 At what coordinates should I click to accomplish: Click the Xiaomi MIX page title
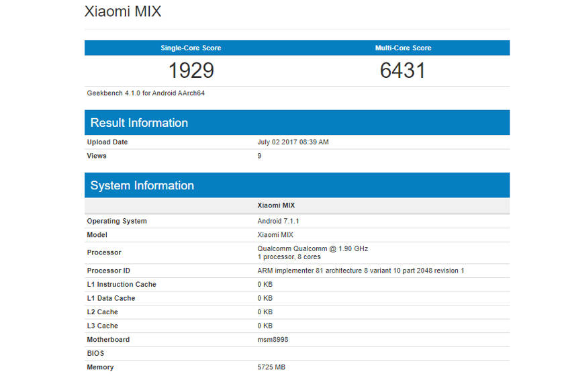coord(123,11)
